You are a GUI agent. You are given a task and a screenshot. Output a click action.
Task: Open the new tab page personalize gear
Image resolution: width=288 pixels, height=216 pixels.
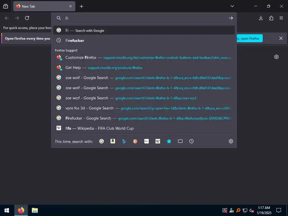pos(276,57)
